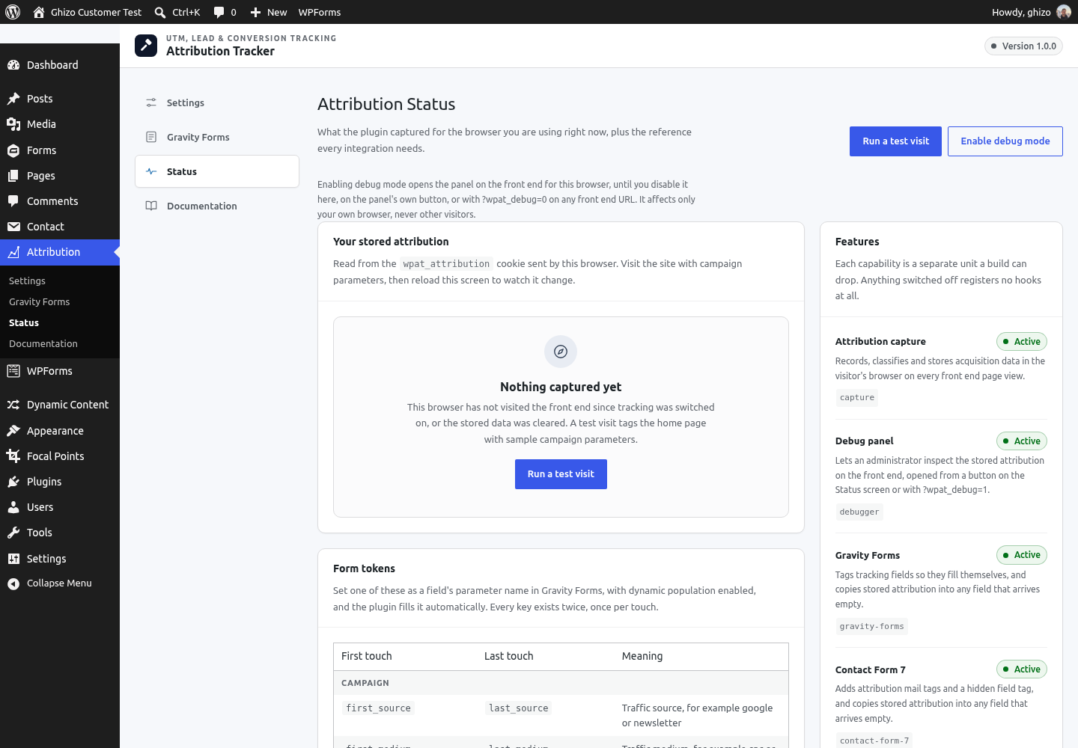1078x748 pixels.
Task: Click the gravity-forms feature slug
Action: point(872,627)
